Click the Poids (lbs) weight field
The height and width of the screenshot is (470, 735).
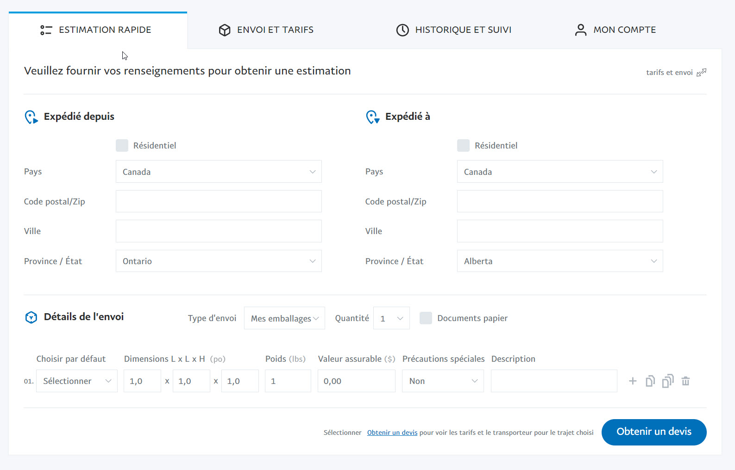click(288, 381)
